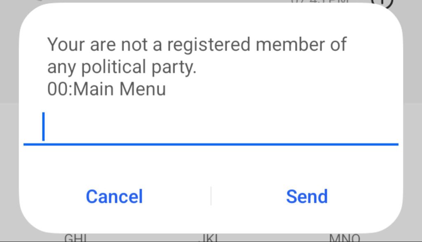Image resolution: width=422 pixels, height=242 pixels.
Task: Focus the USSD reply input field
Action: click(x=211, y=127)
